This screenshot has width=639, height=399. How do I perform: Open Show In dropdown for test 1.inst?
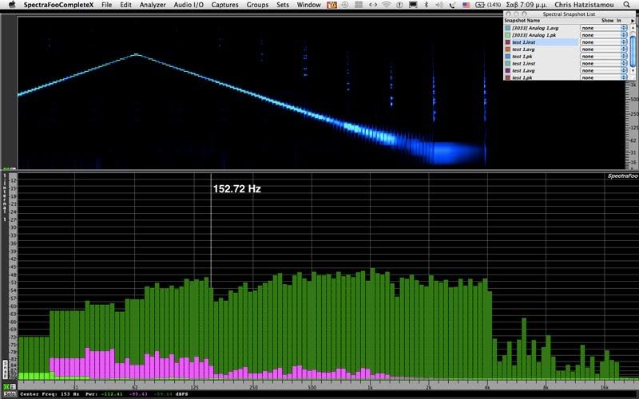[603, 41]
